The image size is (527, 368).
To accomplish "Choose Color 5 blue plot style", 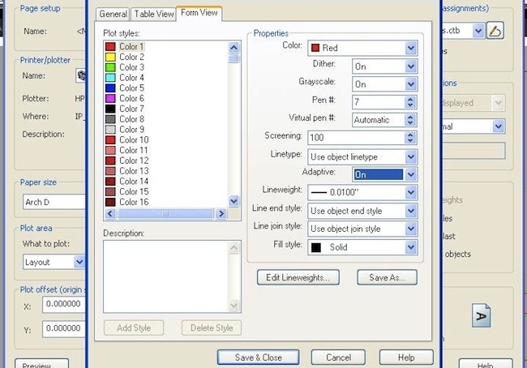I will pyautogui.click(x=131, y=88).
